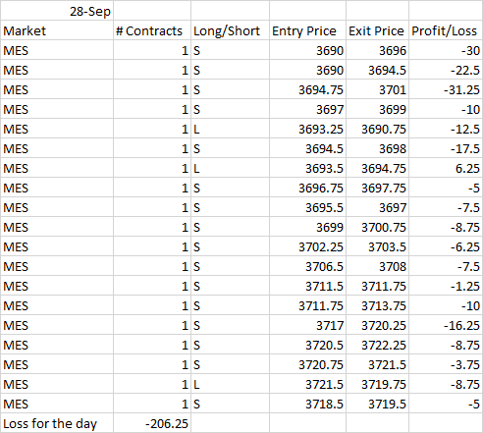Click the Market column header
483x433 pixels.
57,30
